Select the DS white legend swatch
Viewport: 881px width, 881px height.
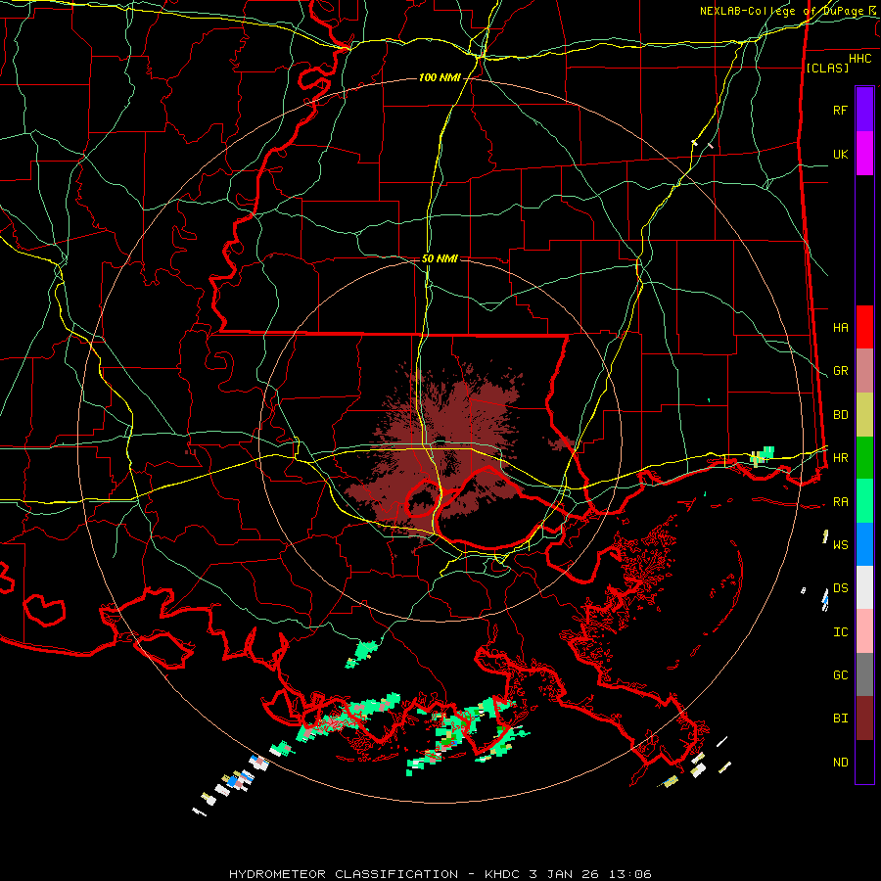tap(864, 587)
